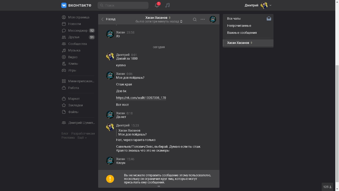
Task: Click the online contacts counter 125
Action: click(x=327, y=187)
